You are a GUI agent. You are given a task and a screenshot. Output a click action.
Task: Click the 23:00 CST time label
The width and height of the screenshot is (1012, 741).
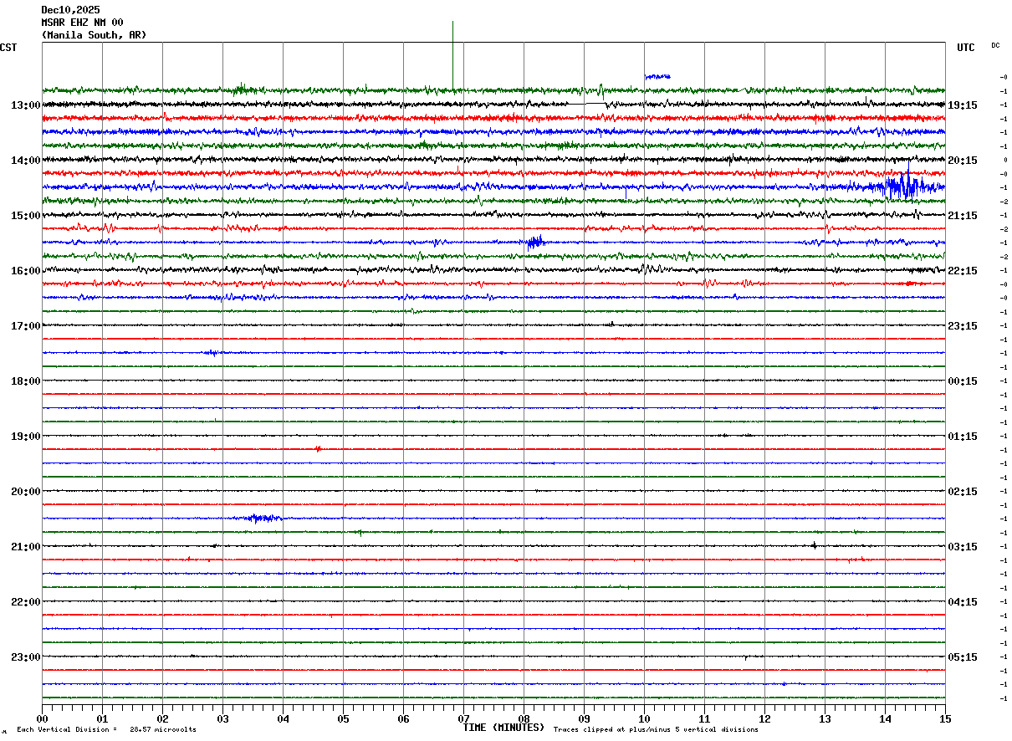(x=26, y=657)
